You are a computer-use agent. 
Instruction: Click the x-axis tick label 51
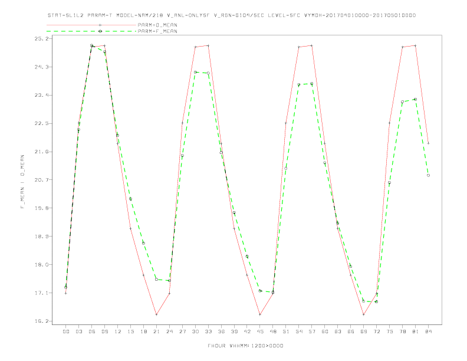coord(286,332)
